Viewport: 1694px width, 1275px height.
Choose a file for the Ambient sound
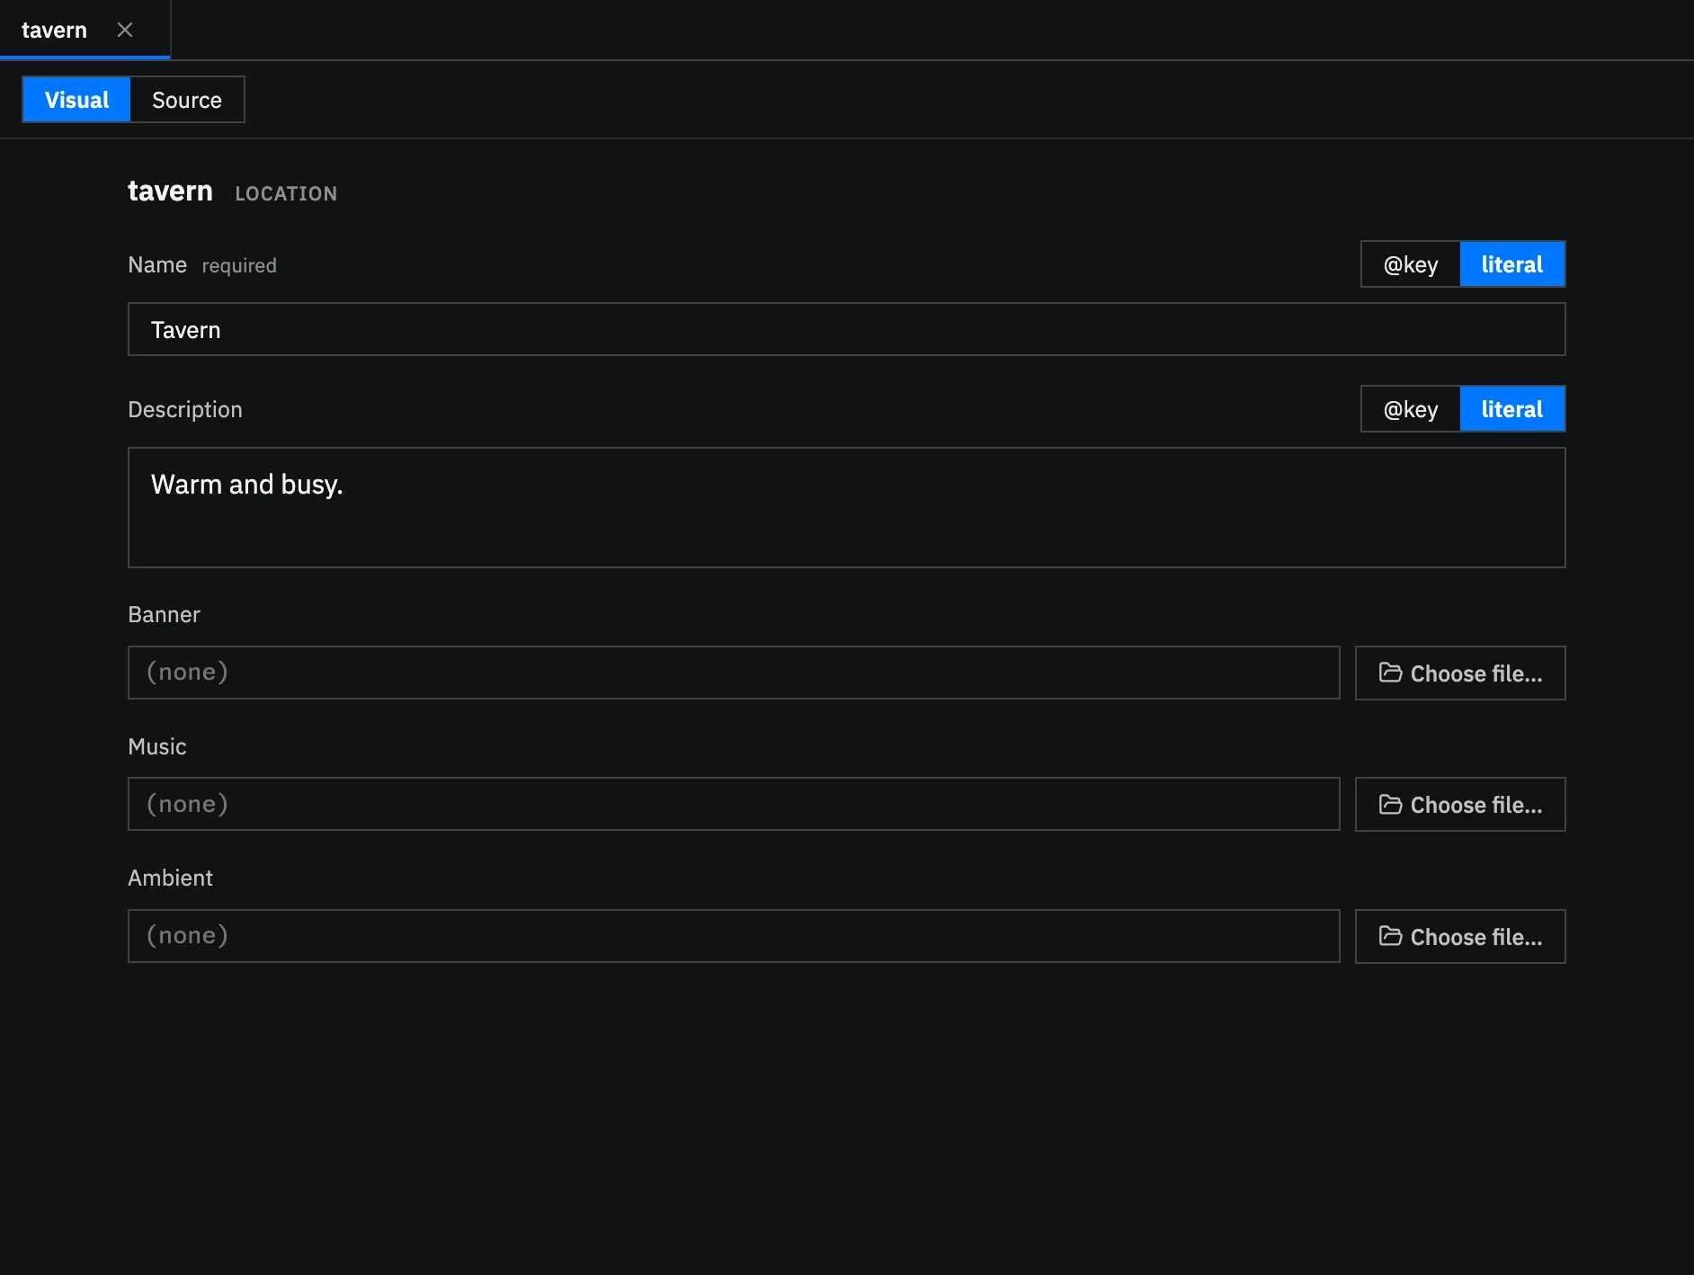click(1460, 936)
